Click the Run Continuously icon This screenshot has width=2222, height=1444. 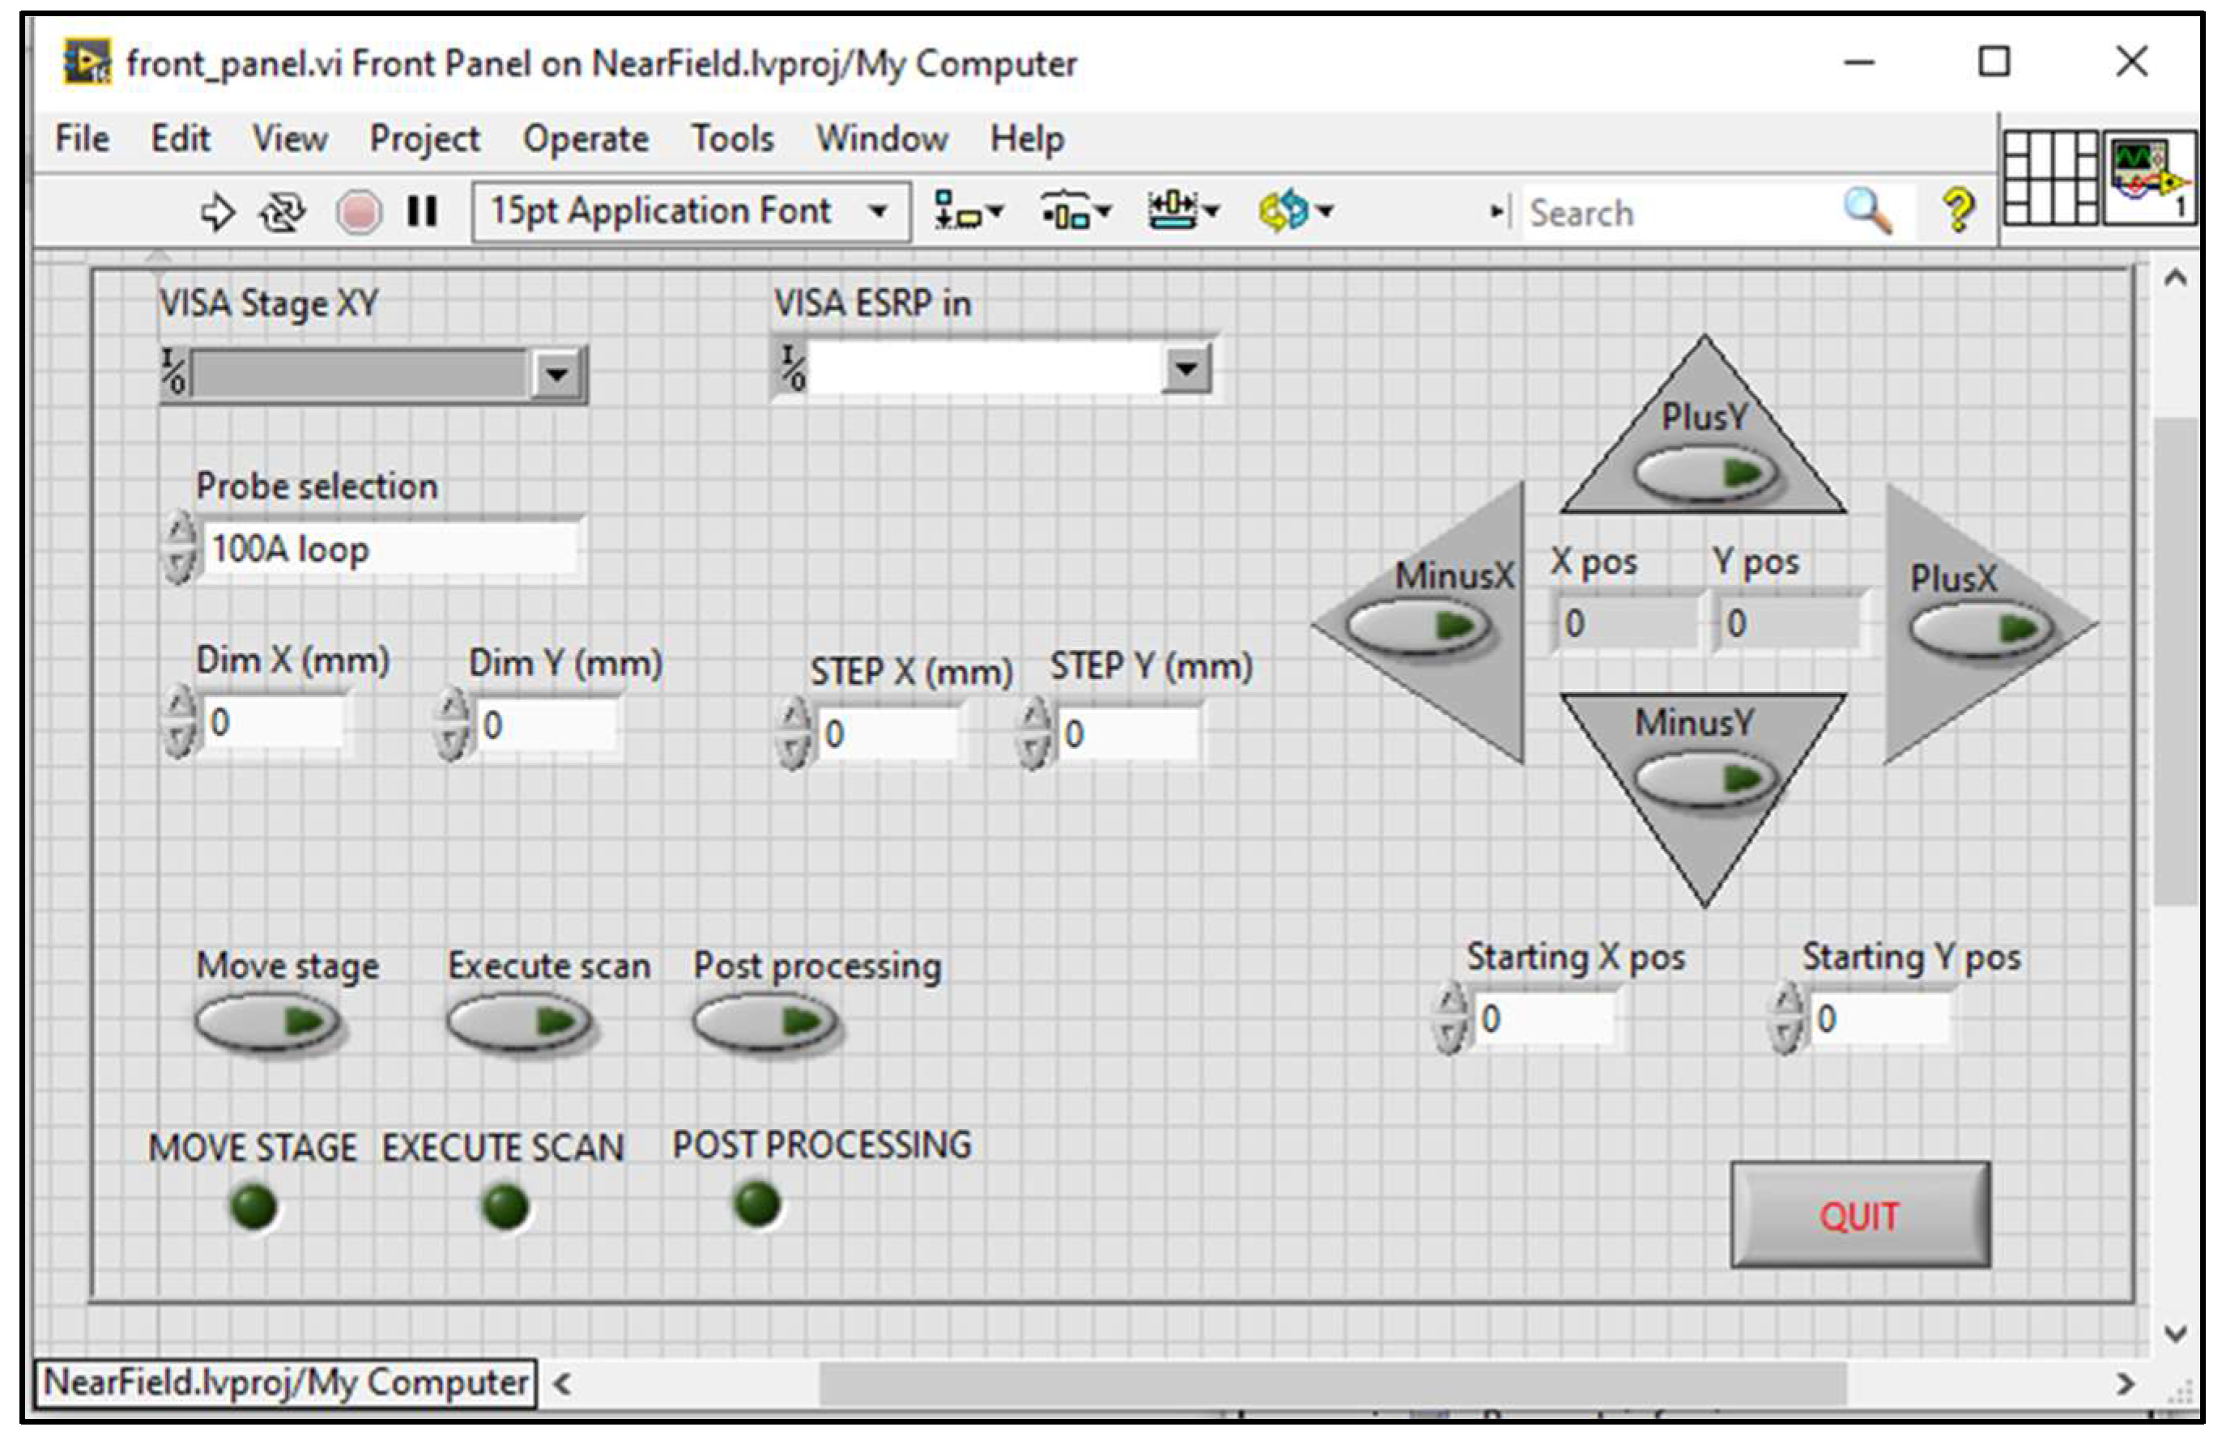282,213
